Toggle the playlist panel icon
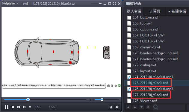The image size is (189, 112). click(111, 107)
